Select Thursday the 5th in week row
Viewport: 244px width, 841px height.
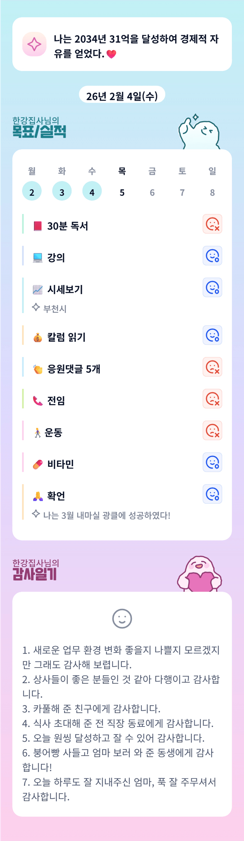(122, 192)
